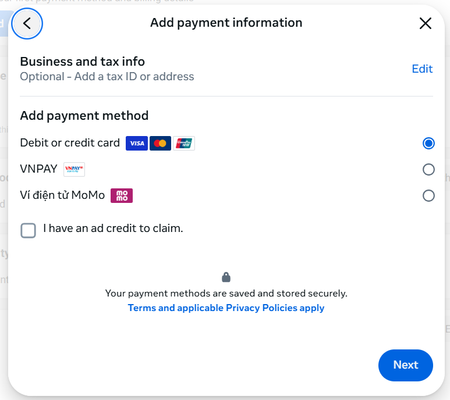The height and width of the screenshot is (400, 450).
Task: Select the Ví điện tử MoMo radio button
Action: [428, 195]
